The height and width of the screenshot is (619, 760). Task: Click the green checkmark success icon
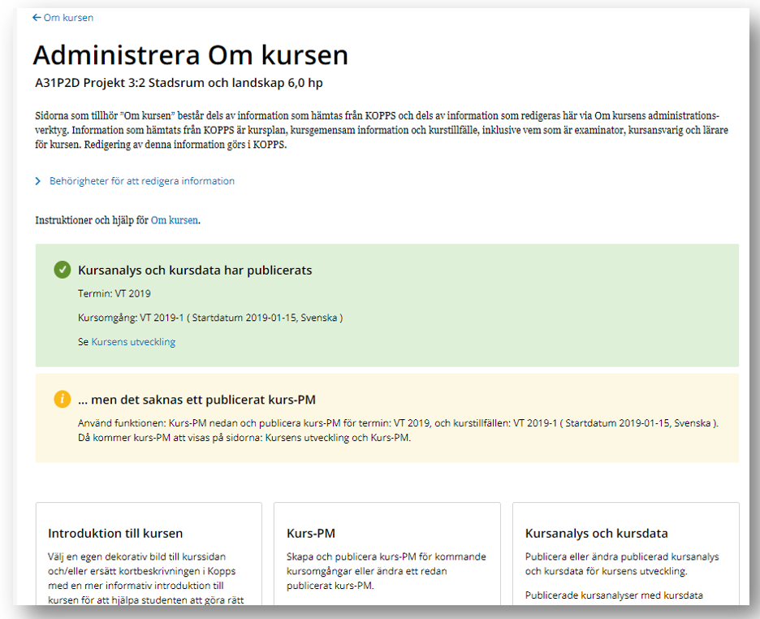coord(63,270)
